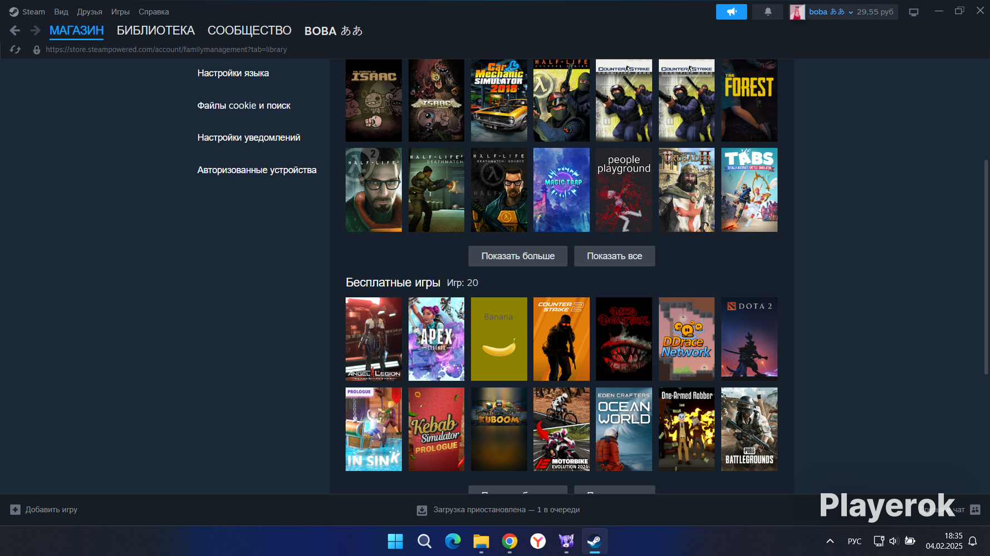Screen dimensions: 990x556
Task: Click the Steam logo menu icon
Action: pyautogui.click(x=14, y=12)
